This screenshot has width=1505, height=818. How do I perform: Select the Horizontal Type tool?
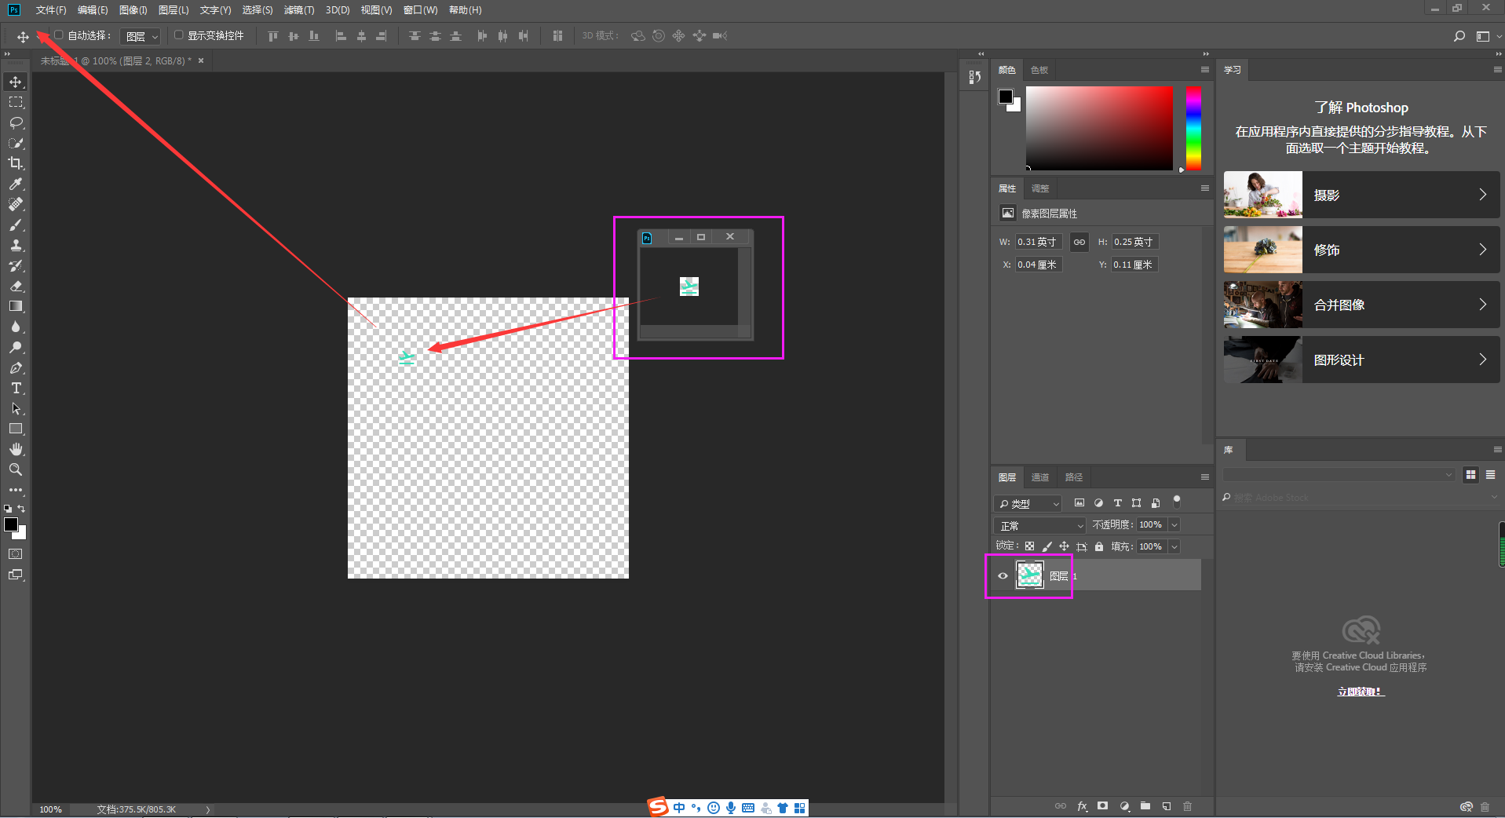(16, 388)
